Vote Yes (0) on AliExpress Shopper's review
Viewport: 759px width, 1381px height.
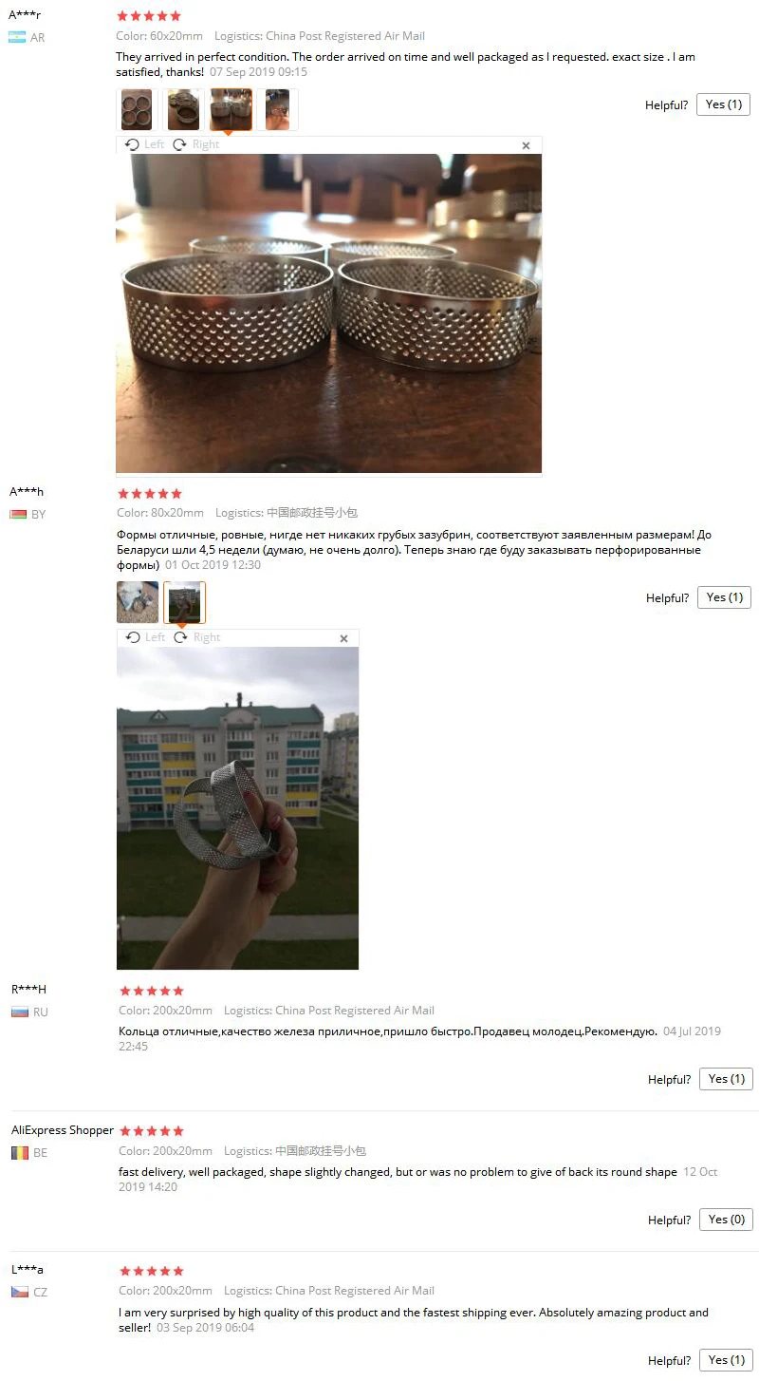point(726,1220)
